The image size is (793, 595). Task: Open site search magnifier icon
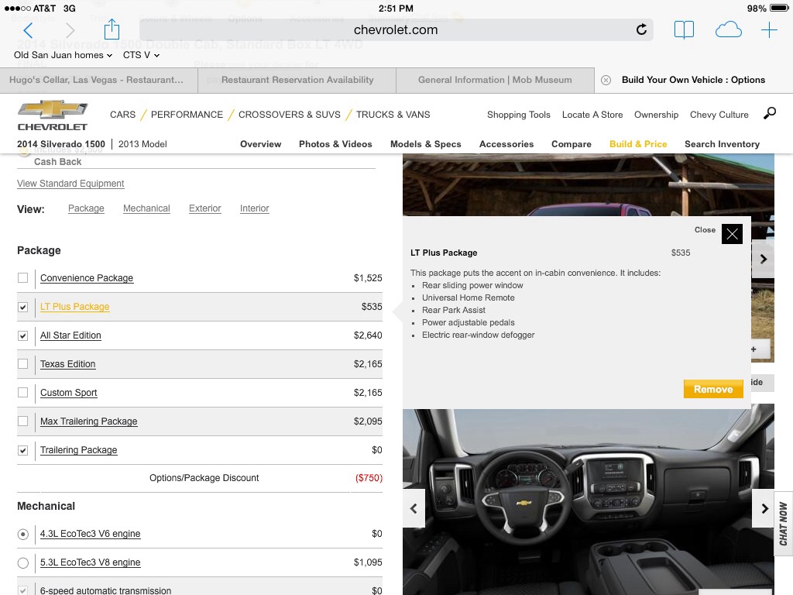769,113
